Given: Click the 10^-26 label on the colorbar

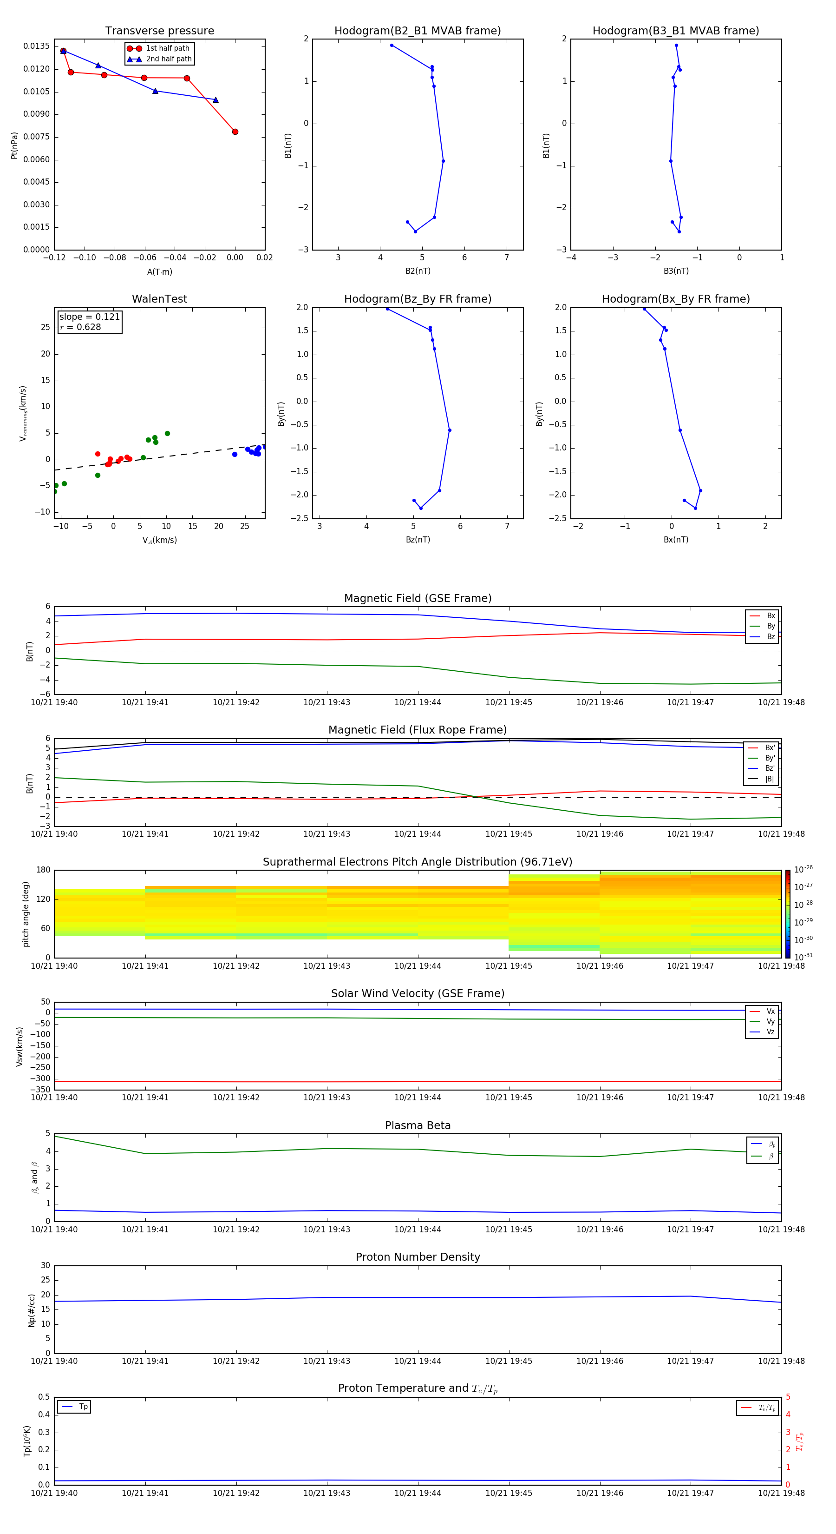Looking at the screenshot, I should (x=804, y=869).
